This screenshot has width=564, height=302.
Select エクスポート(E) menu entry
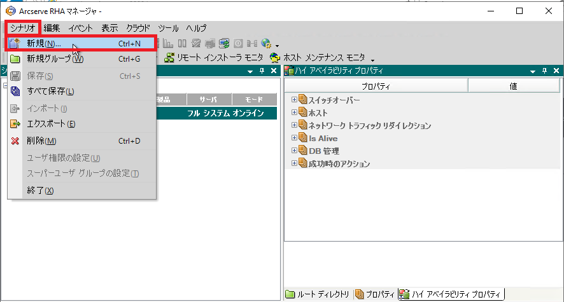coord(82,124)
